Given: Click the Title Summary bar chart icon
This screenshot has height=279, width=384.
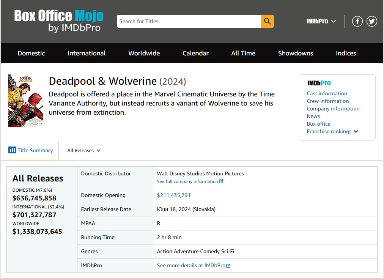Looking at the screenshot, I should 12,150.
